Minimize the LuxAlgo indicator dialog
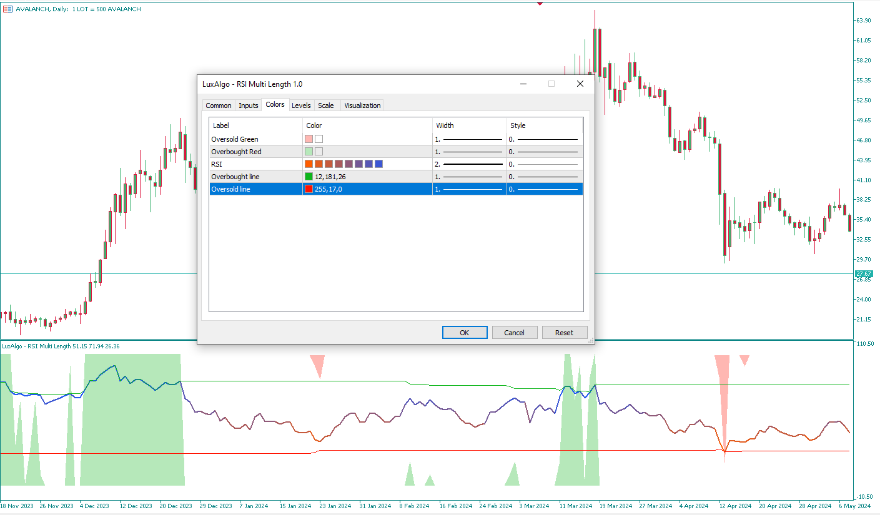The width and height of the screenshot is (880, 515). pos(523,84)
